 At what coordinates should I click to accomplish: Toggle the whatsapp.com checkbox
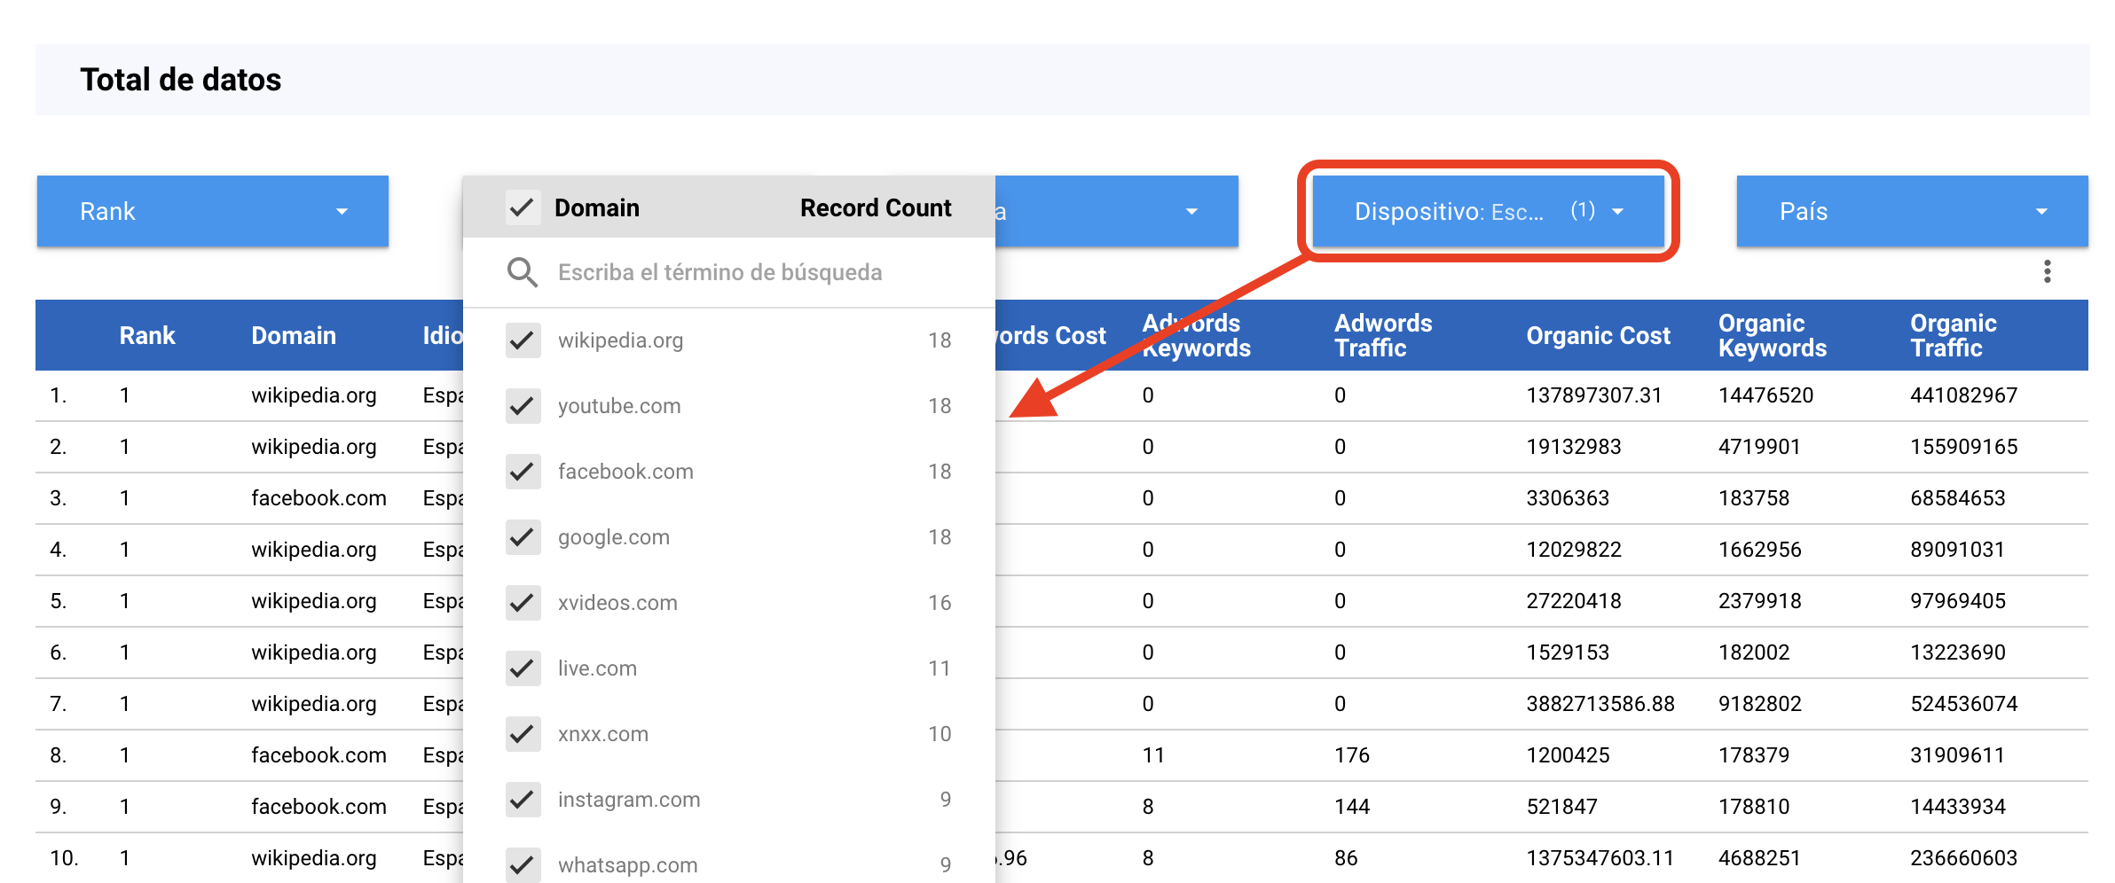pos(523,864)
